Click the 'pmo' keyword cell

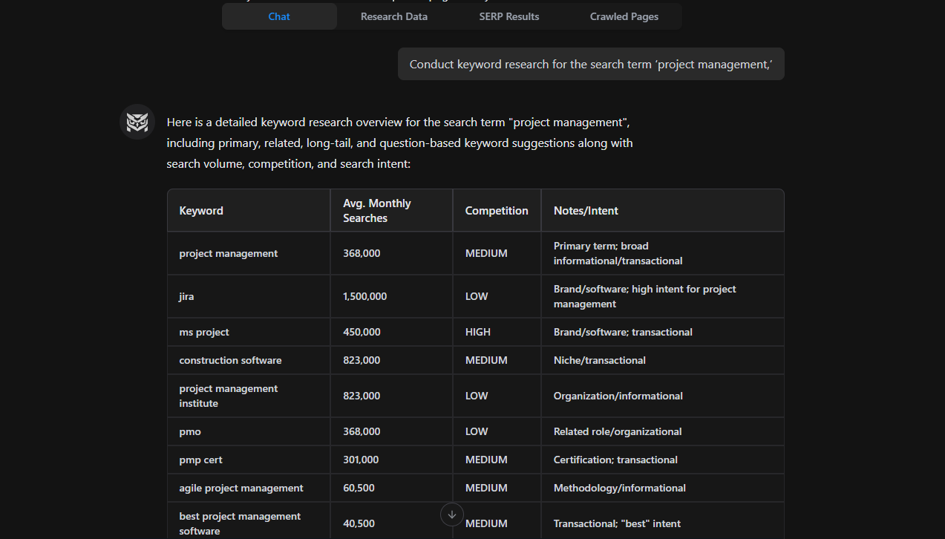pyautogui.click(x=190, y=431)
